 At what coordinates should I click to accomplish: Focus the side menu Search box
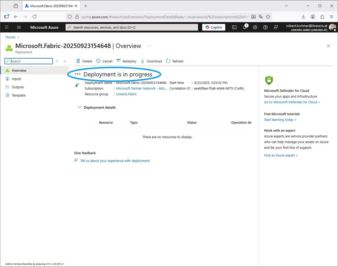[29, 61]
